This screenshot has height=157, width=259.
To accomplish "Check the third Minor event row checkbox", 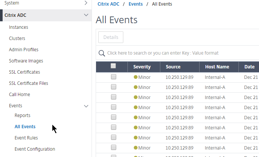I will [x=114, y=97].
